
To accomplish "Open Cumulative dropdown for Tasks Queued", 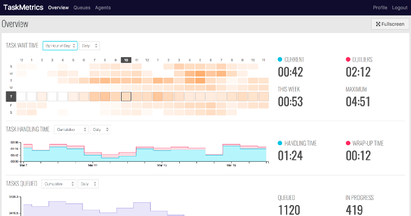I will (x=59, y=184).
